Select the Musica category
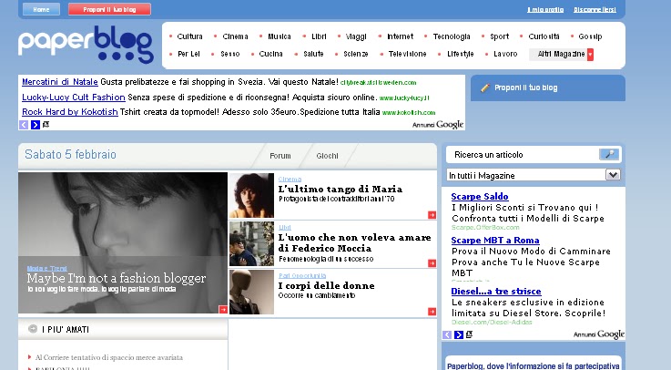This screenshot has width=671, height=370. 279,36
